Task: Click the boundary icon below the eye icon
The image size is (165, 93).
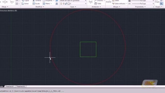Action: pos(17,4)
